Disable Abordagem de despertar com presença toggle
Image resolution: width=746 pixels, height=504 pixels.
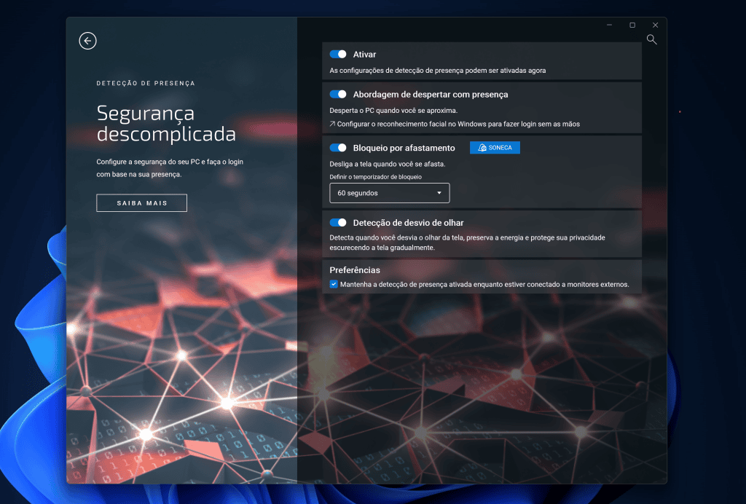coord(338,94)
